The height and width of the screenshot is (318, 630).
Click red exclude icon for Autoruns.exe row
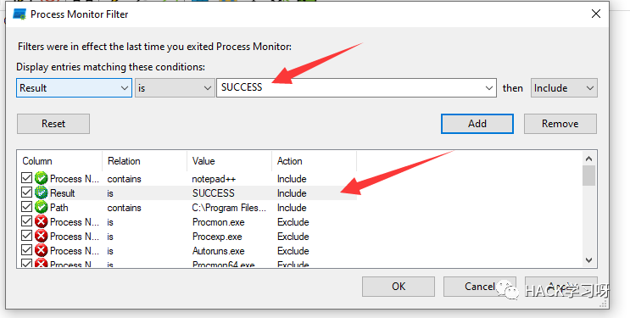click(x=41, y=250)
